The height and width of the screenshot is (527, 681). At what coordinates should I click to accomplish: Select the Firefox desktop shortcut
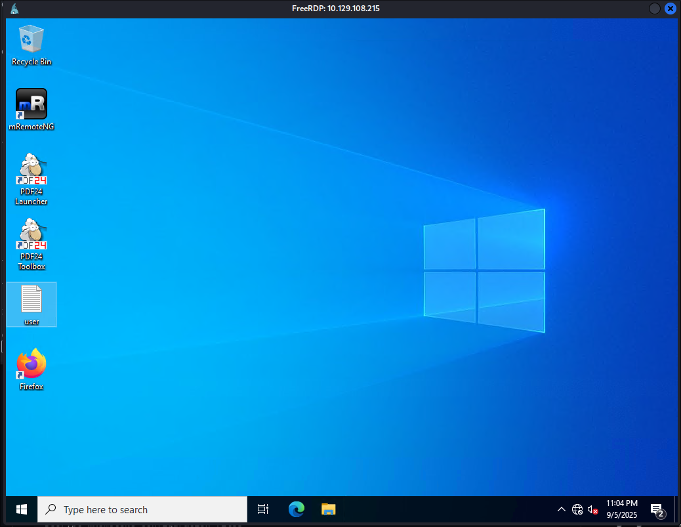[31, 369]
